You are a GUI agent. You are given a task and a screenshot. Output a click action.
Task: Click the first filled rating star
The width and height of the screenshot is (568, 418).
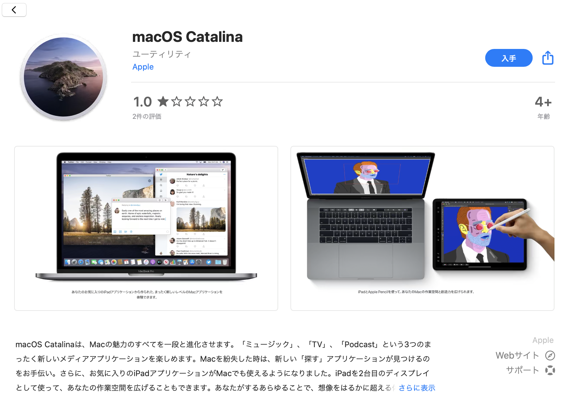pyautogui.click(x=163, y=101)
